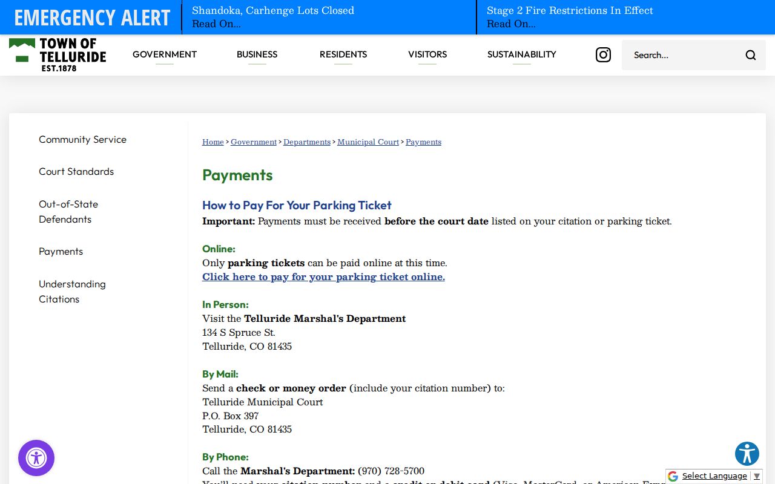Open the Business menu

coord(257,54)
